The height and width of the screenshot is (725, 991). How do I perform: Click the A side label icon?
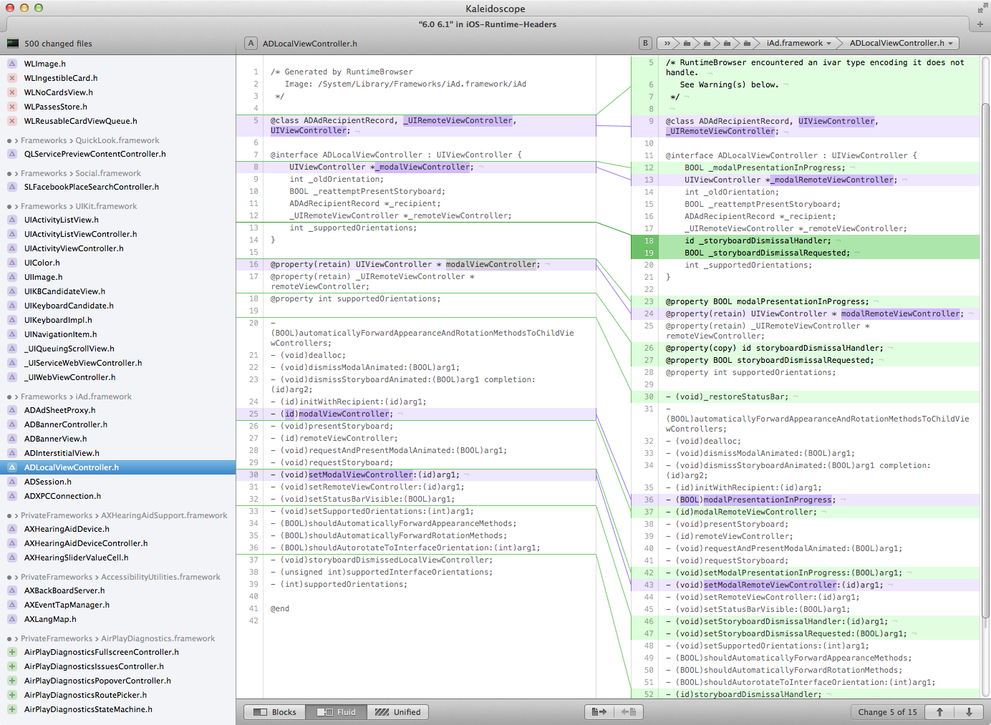click(251, 44)
